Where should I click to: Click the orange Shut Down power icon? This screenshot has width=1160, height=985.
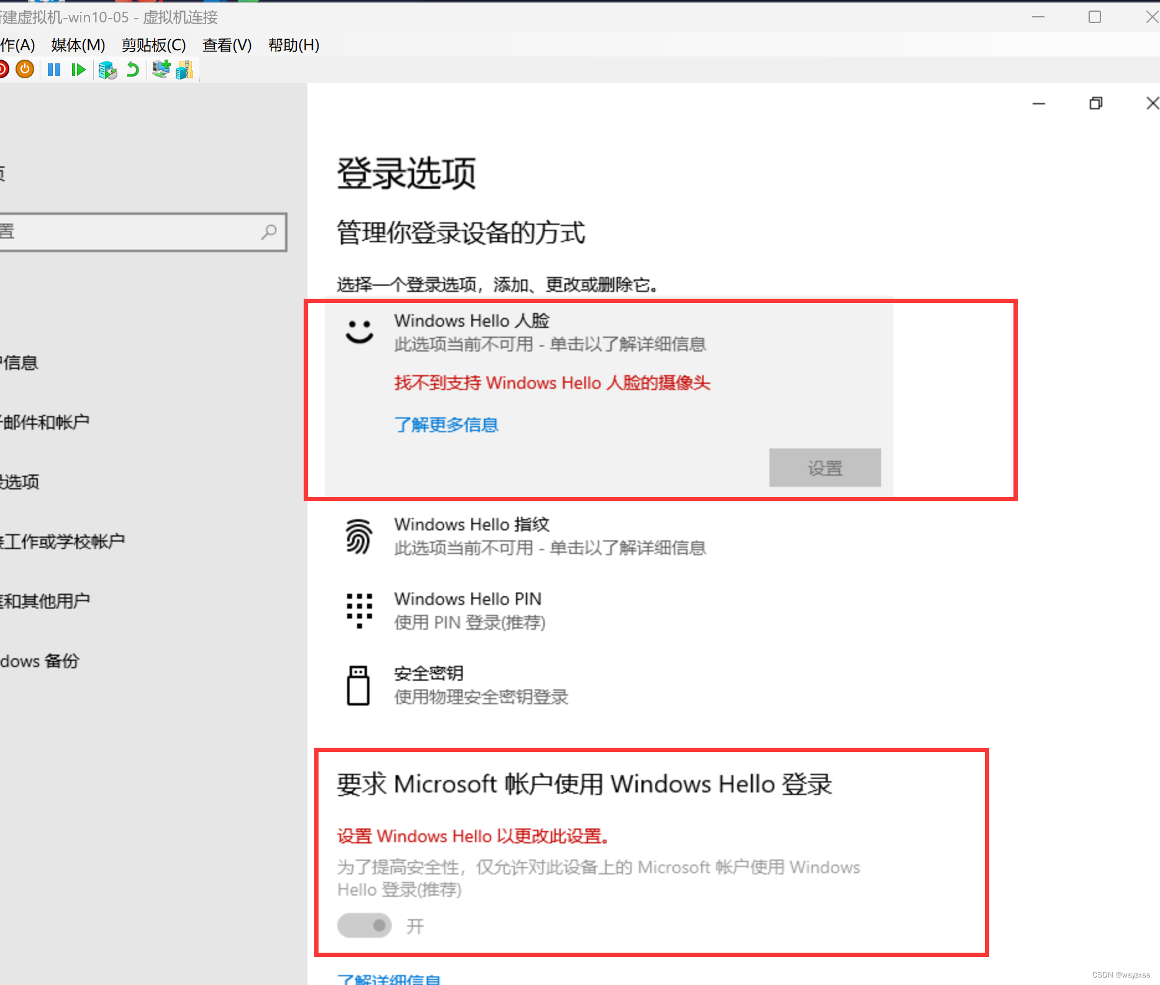pyautogui.click(x=25, y=69)
